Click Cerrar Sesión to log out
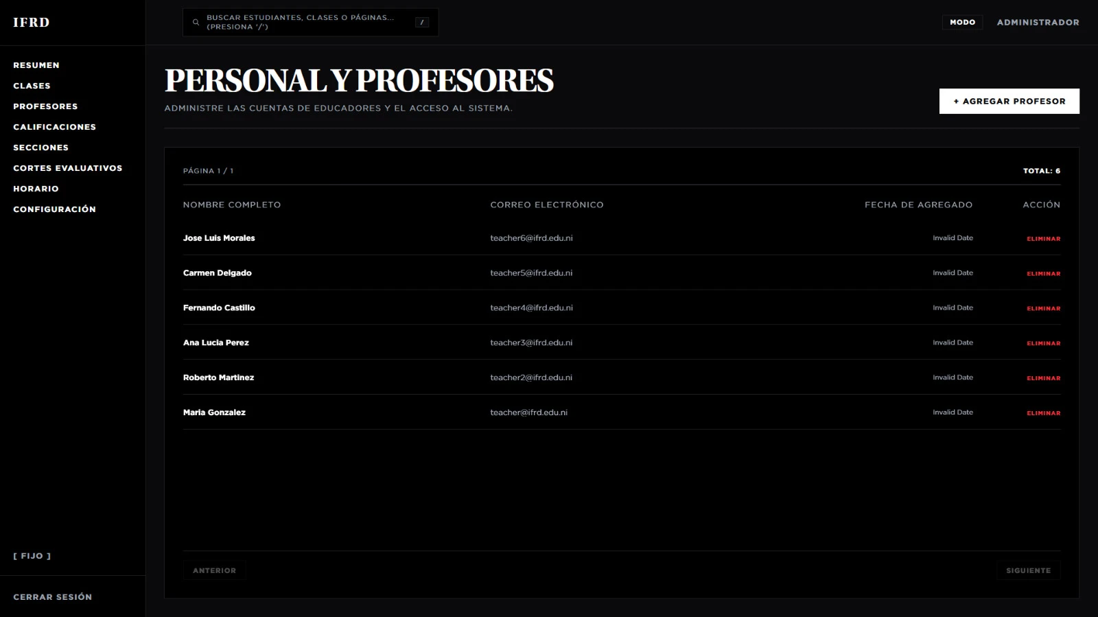1098x617 pixels. 52,597
